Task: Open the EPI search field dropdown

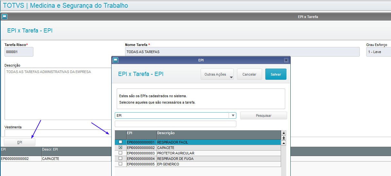Action: tap(232, 116)
